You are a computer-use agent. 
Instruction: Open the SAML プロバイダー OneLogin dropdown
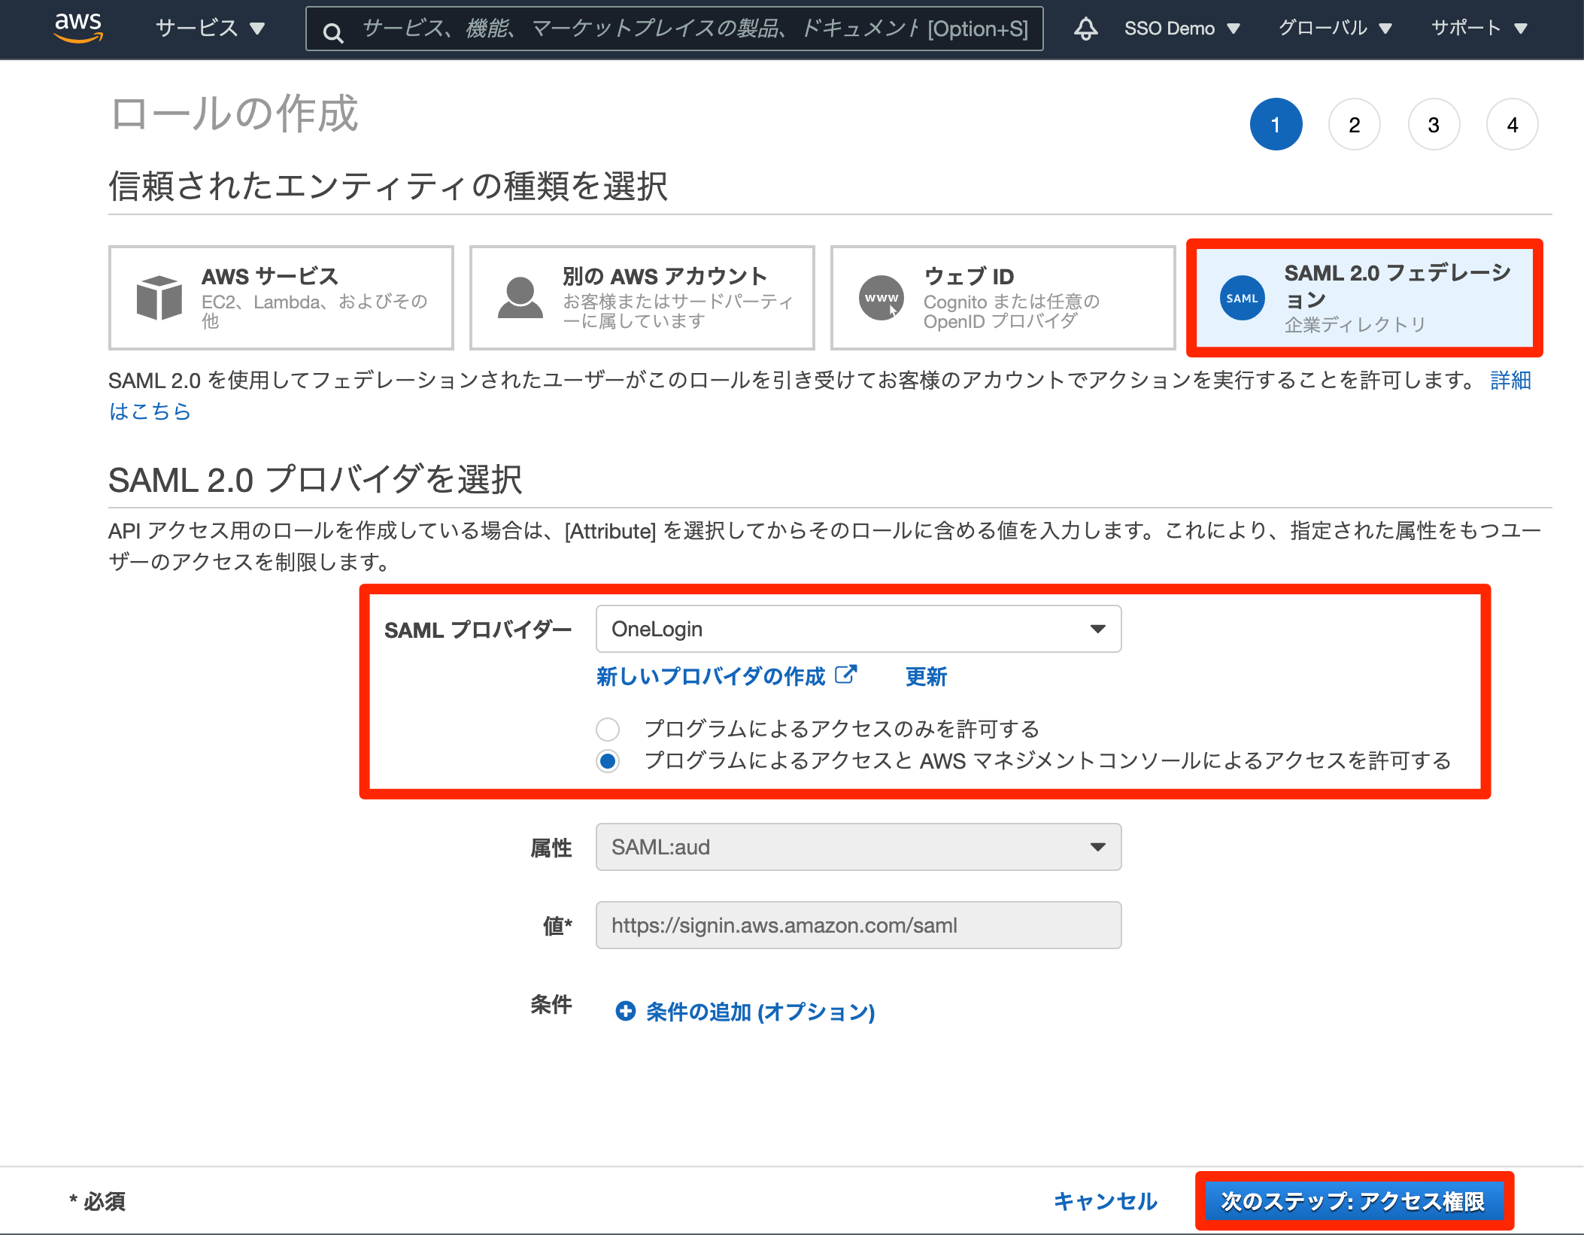click(858, 629)
